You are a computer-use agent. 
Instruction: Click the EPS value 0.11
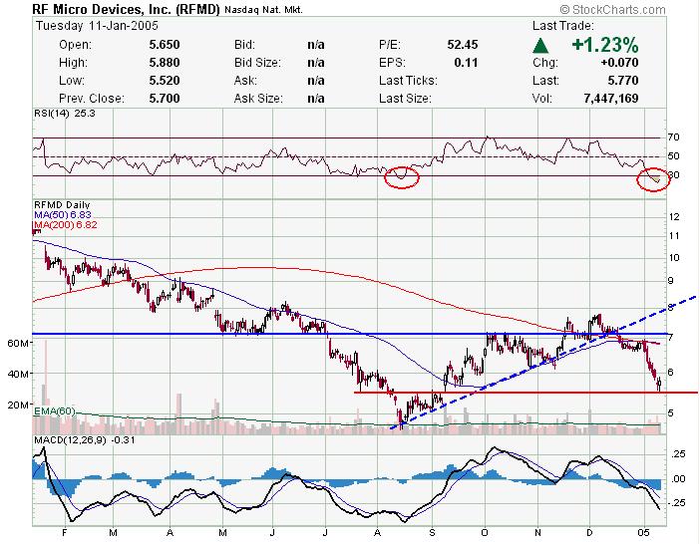coord(466,63)
